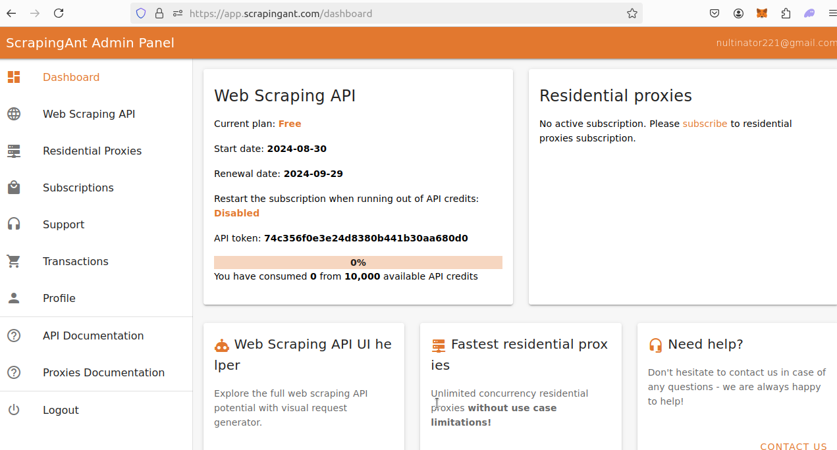Follow the subscribe link for residential proxies

[x=705, y=124]
